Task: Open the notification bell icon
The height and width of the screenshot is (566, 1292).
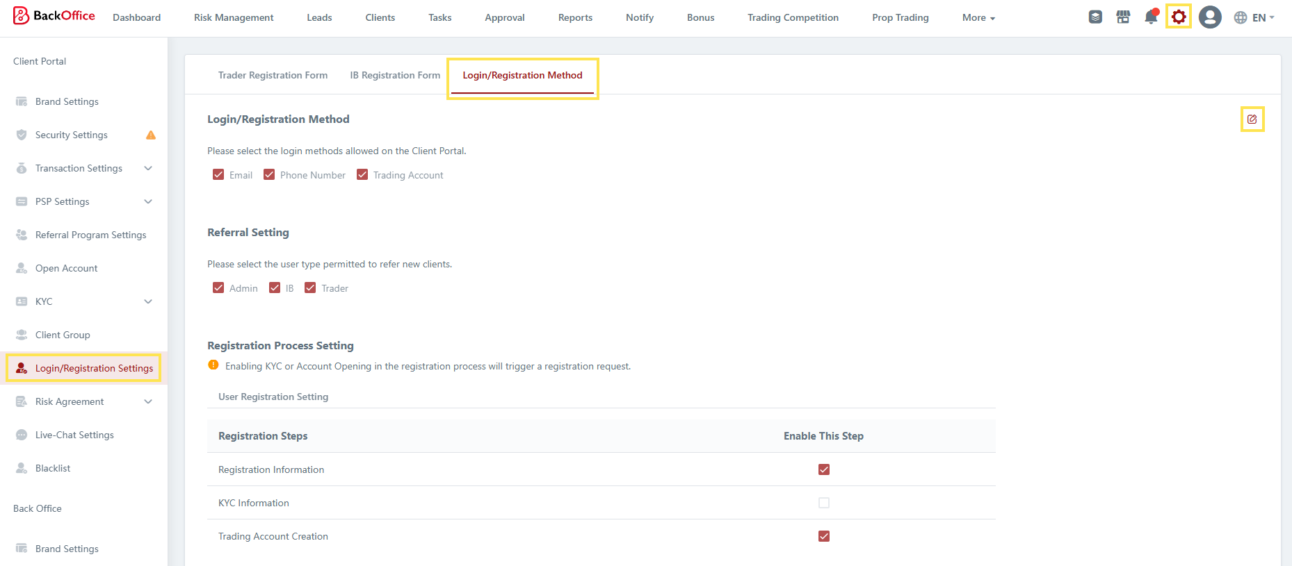Action: click(1151, 17)
